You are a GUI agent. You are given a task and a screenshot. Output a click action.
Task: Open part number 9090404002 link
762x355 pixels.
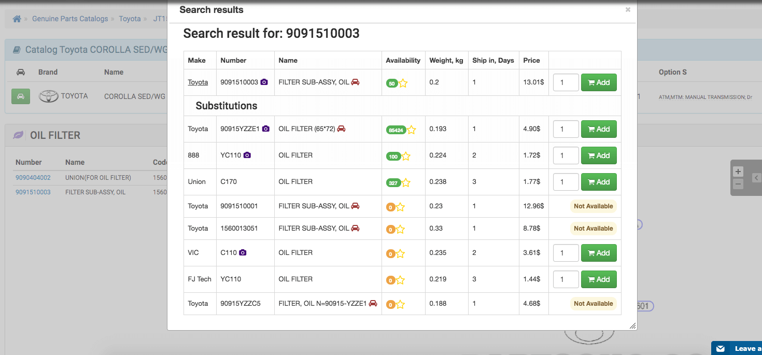point(33,177)
